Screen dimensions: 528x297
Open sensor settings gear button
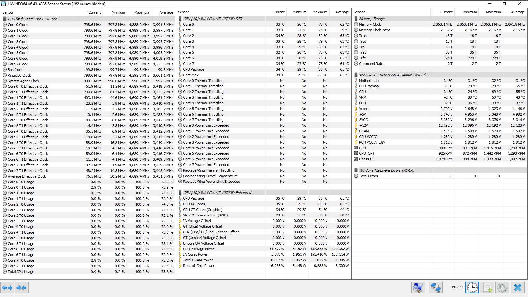pos(502,288)
